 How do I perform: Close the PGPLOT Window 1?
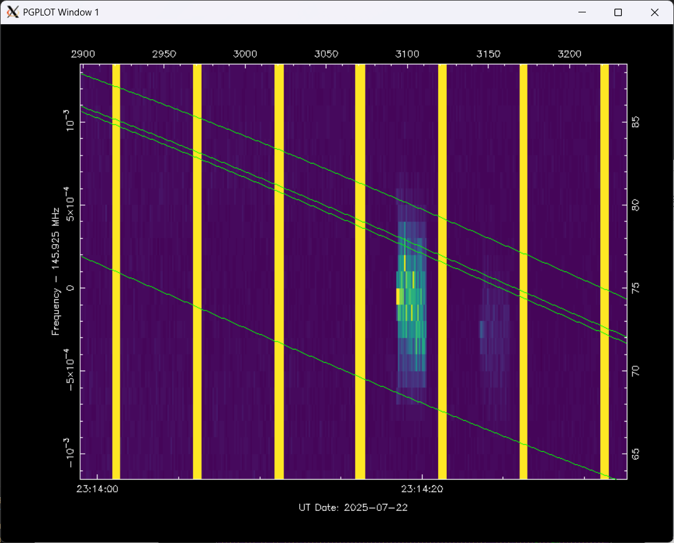click(654, 12)
